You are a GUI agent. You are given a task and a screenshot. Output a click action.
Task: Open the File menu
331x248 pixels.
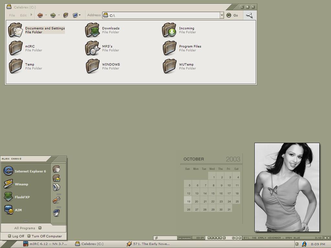(x=12, y=15)
